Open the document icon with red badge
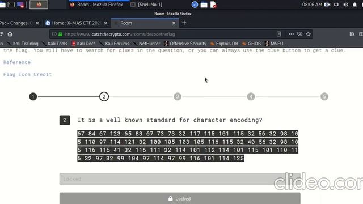 click(213, 5)
